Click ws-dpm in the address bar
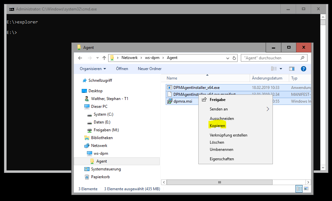332x201 pixels. [152, 58]
